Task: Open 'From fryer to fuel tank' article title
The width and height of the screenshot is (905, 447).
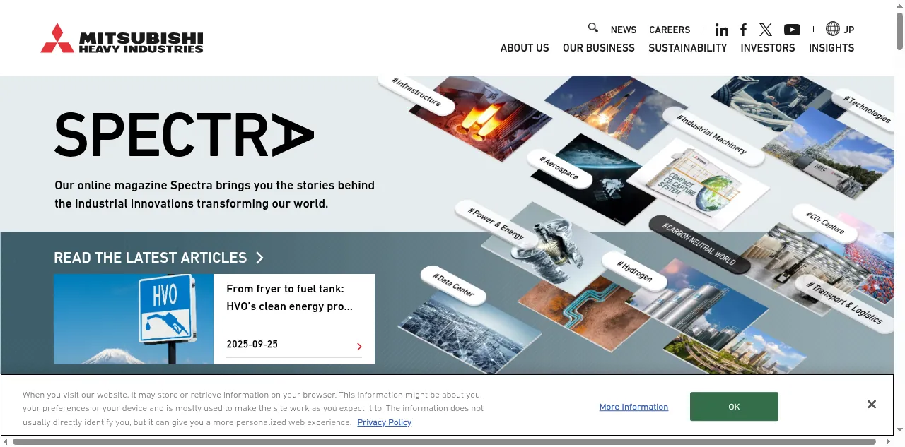Action: click(x=290, y=298)
